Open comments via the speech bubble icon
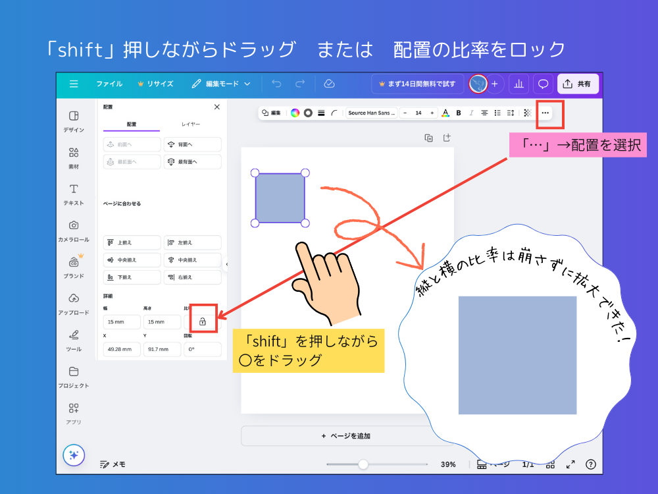This screenshot has height=494, width=658. (x=542, y=84)
